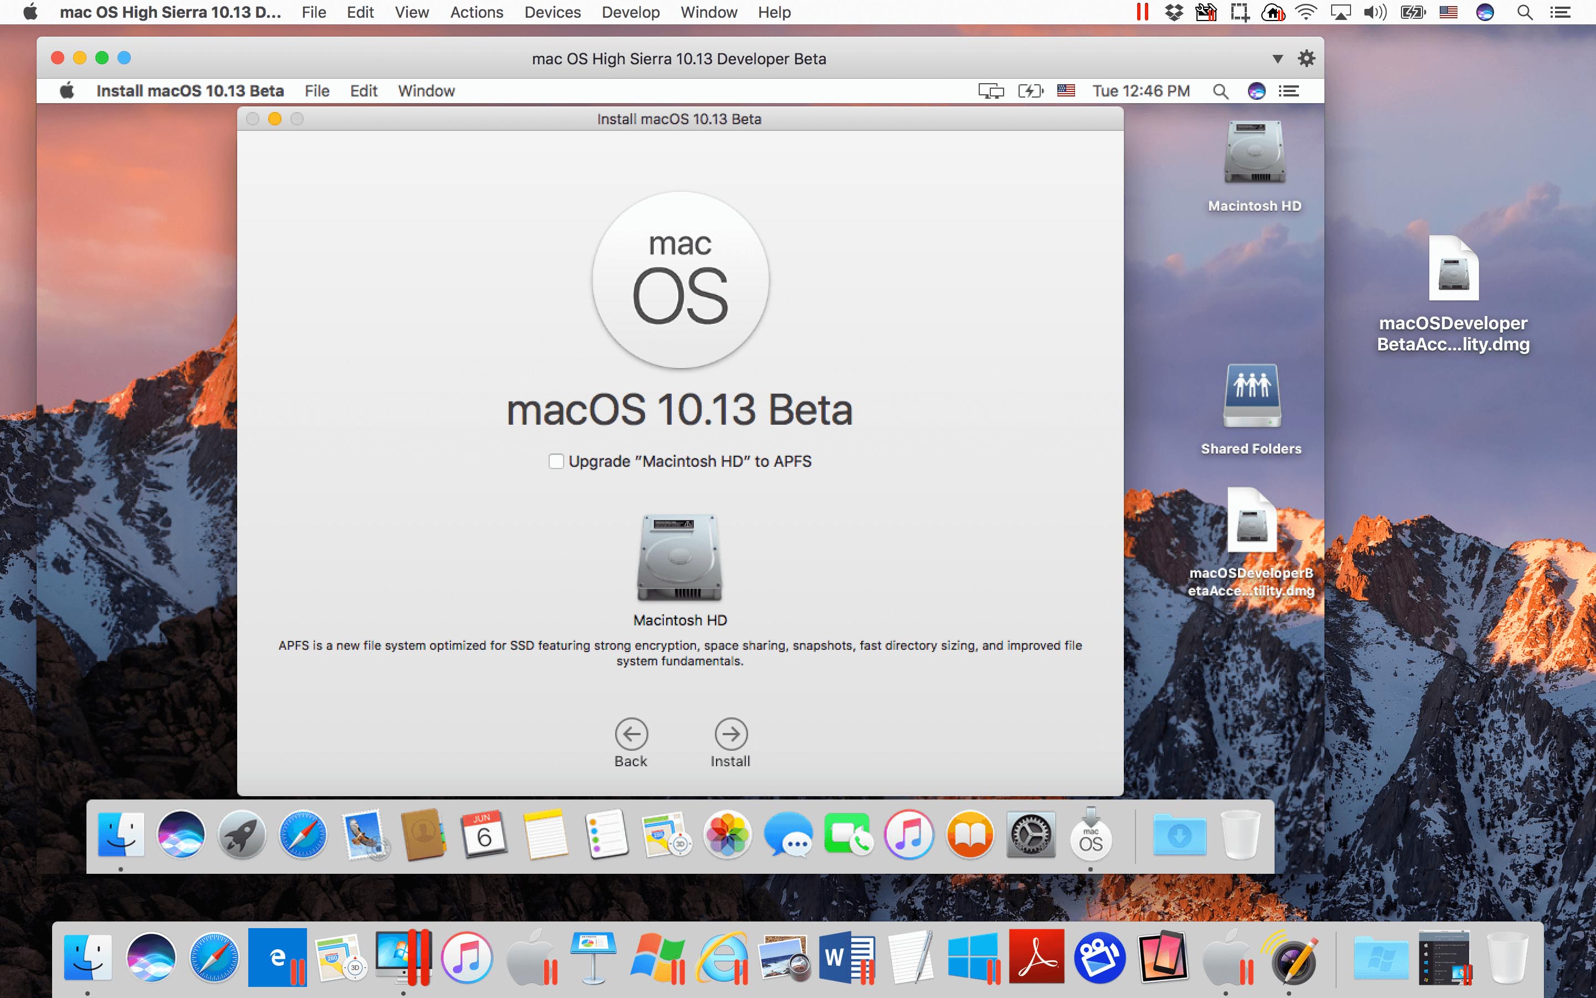Viewport: 1596px width, 998px height.
Task: Click macOS installer icon in guest dock
Action: click(1091, 835)
